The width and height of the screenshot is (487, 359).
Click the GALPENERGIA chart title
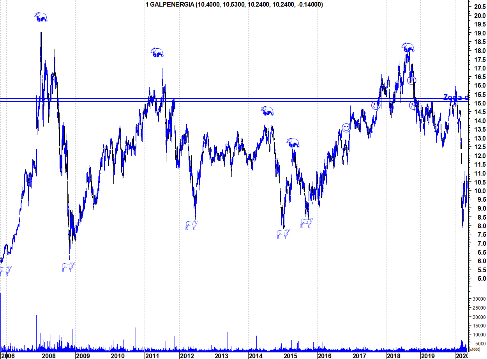(234, 4)
